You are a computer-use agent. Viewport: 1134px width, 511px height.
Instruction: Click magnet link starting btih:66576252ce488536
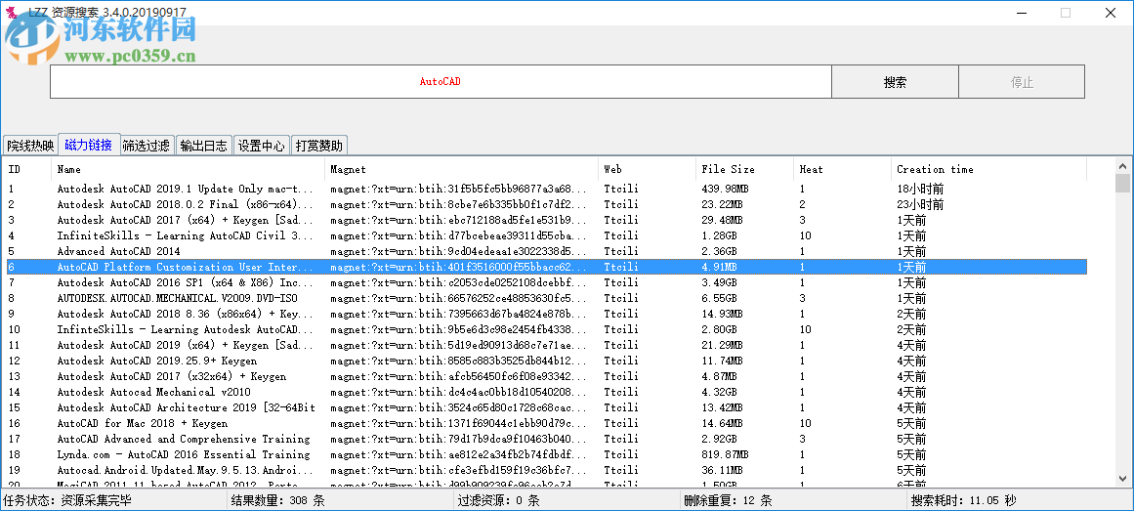point(460,298)
